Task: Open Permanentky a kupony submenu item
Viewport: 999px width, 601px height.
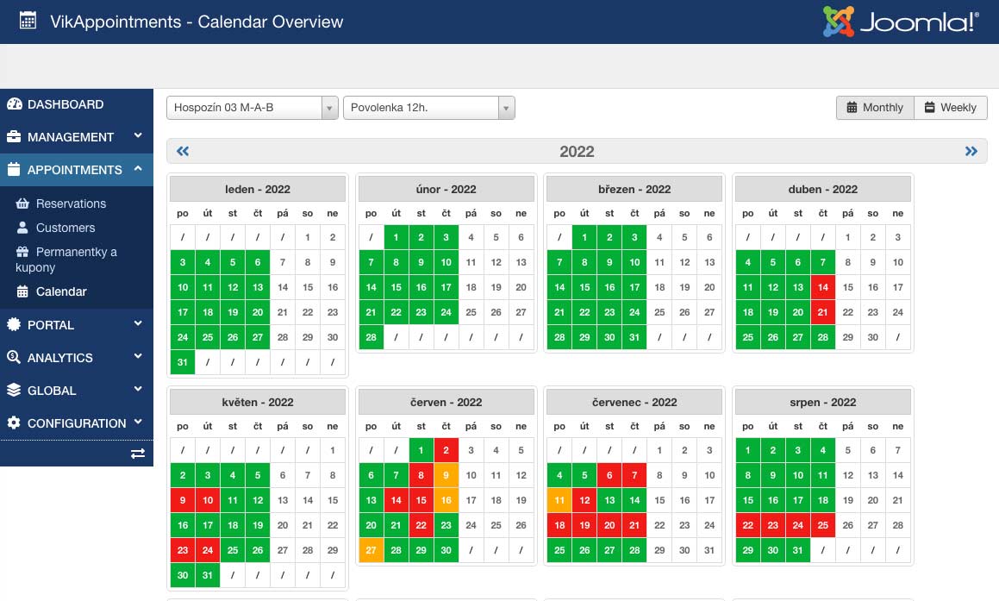Action: [x=66, y=260]
